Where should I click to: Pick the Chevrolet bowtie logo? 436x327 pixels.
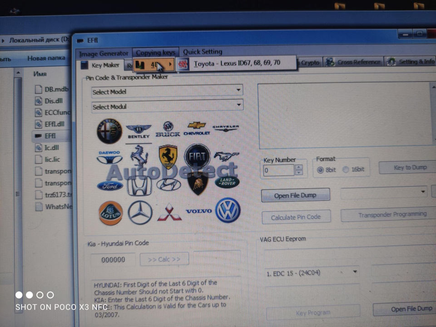click(197, 129)
